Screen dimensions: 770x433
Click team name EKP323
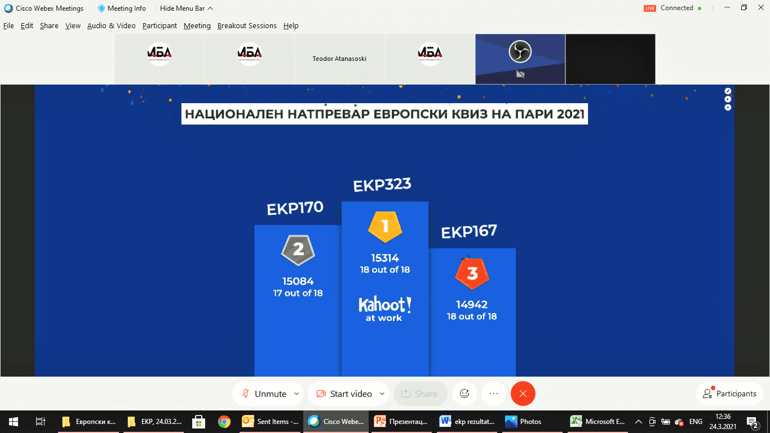coord(382,185)
